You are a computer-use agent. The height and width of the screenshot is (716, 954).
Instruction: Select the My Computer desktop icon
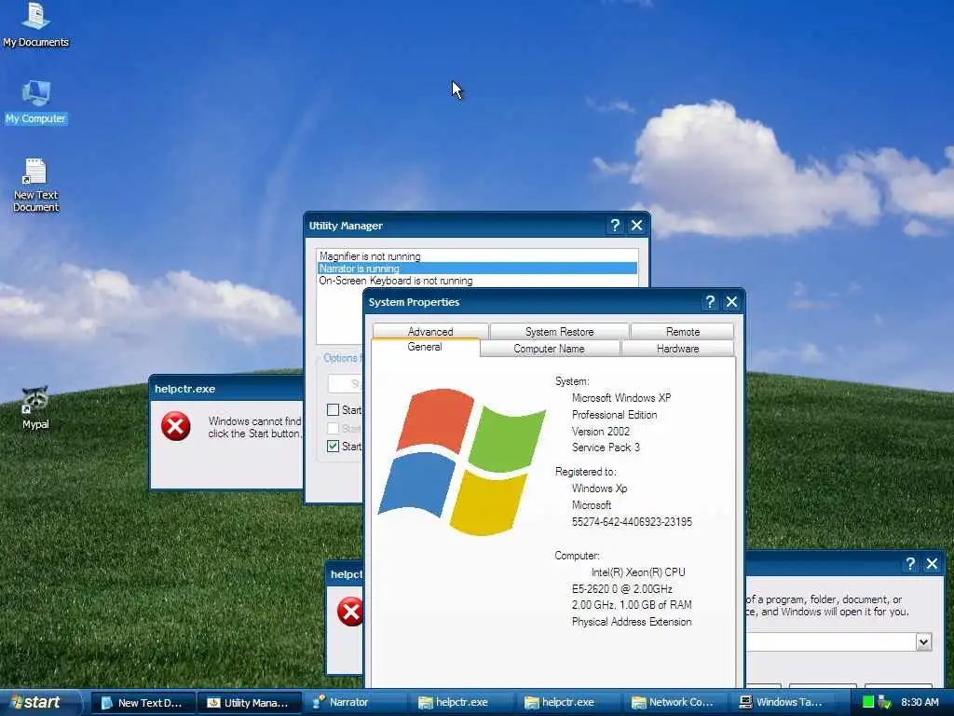click(35, 102)
